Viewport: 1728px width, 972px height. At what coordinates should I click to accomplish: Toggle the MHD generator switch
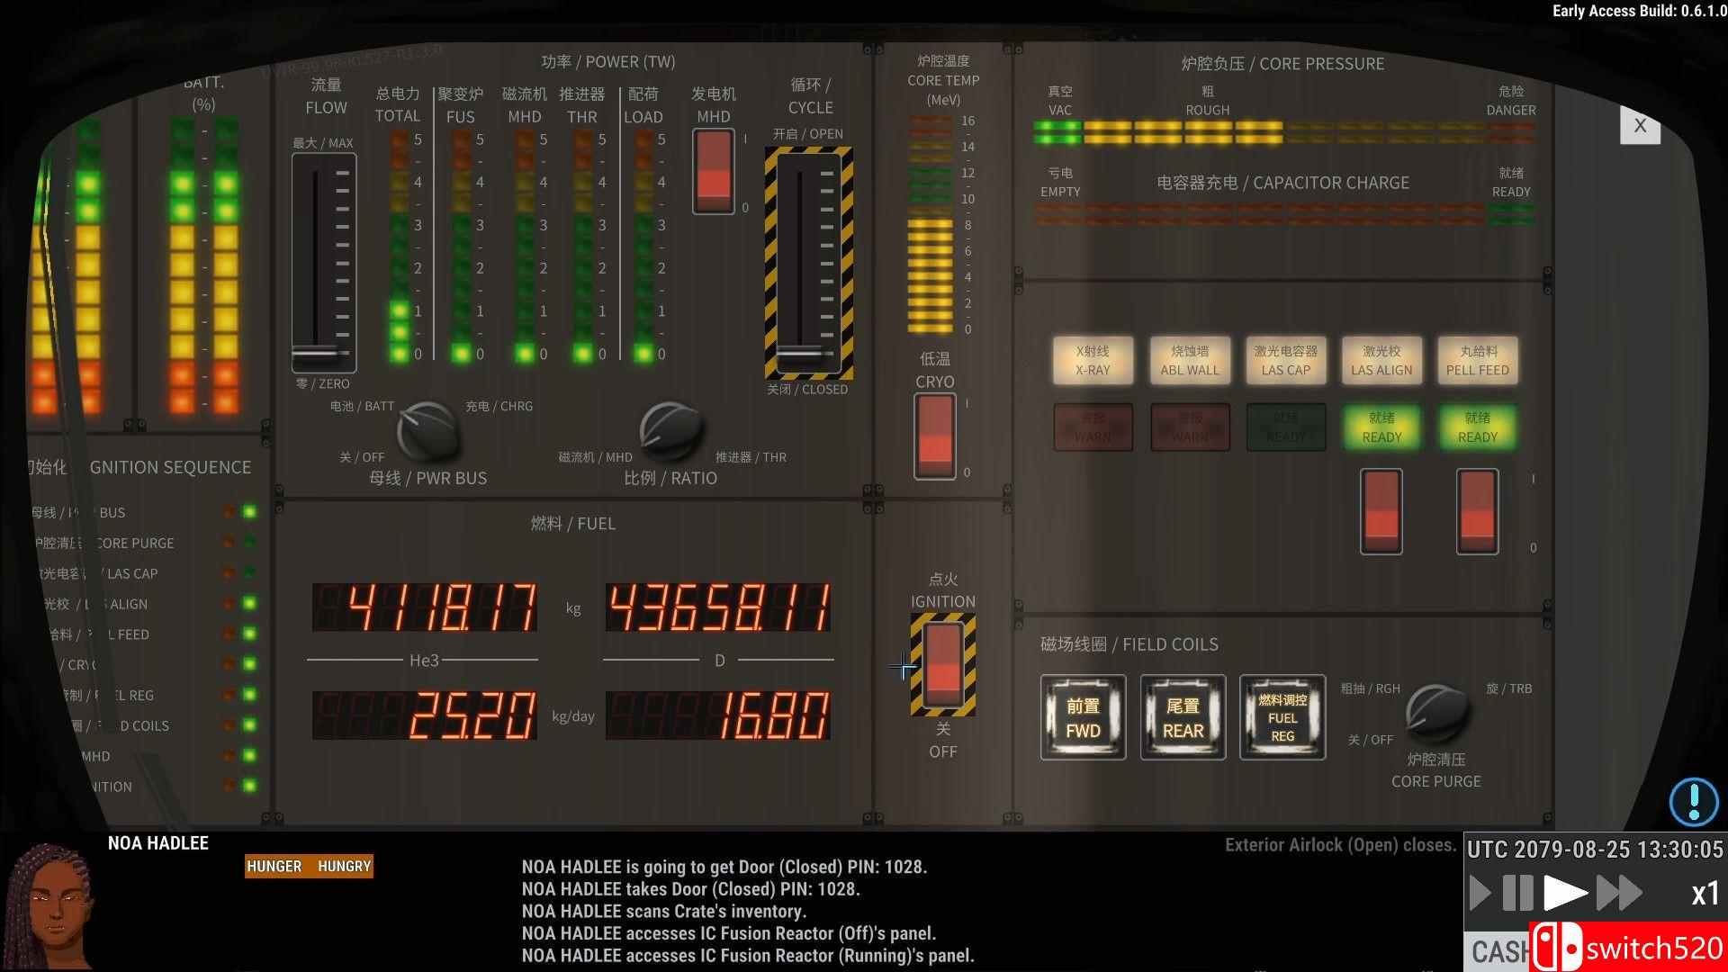[714, 171]
